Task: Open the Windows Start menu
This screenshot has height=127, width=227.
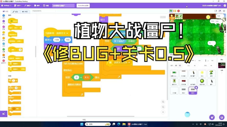Action: point(82,124)
